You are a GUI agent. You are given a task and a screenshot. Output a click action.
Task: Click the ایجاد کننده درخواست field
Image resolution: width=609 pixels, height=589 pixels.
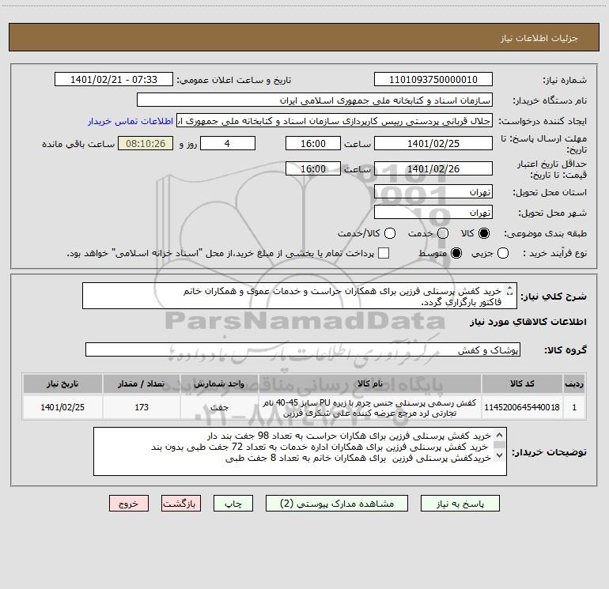(x=335, y=121)
